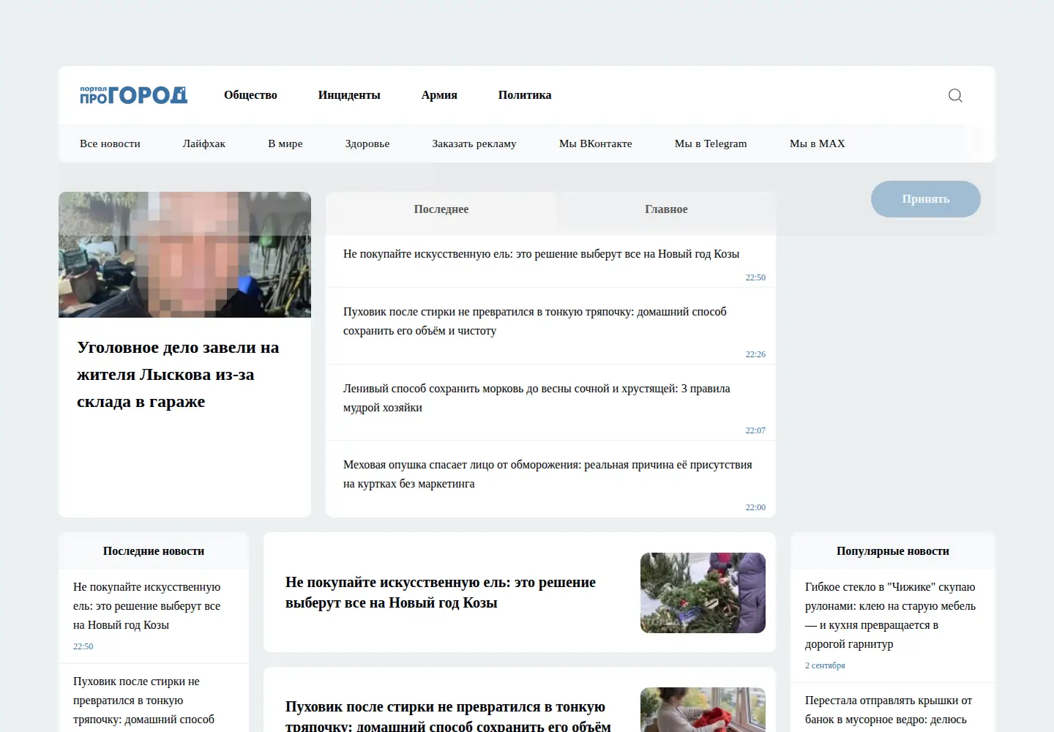This screenshot has height=732, width=1054.
Task: Open sidebar item Пуховик после стирки
Action: 143,701
